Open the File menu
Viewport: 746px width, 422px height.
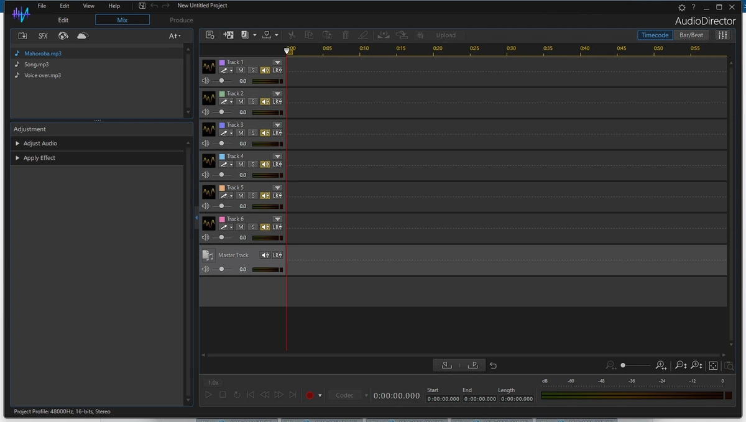(x=42, y=6)
